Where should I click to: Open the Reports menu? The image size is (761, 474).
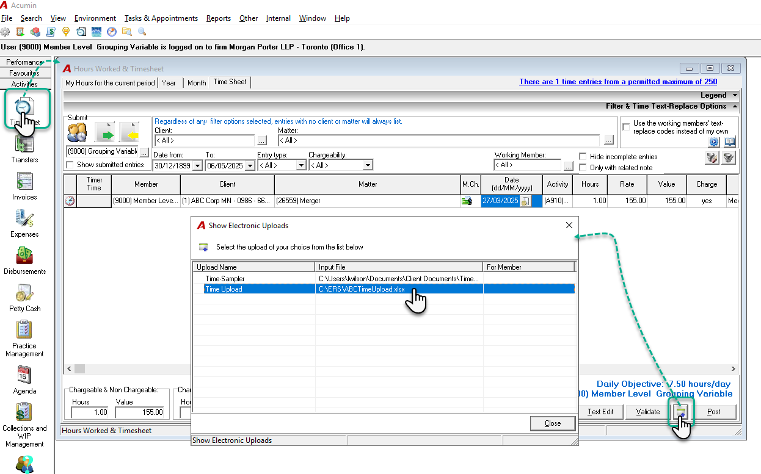[x=219, y=18]
